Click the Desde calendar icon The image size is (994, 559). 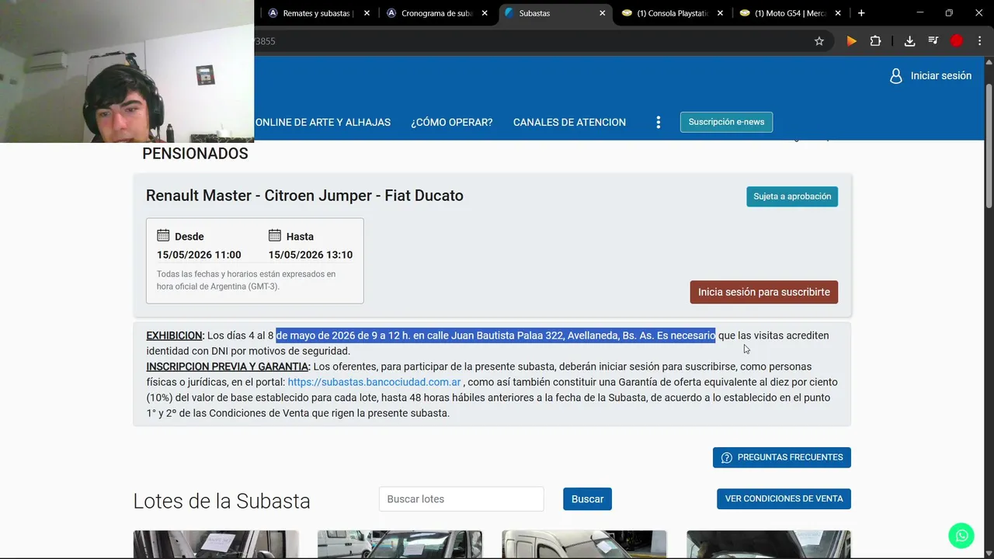coord(163,235)
